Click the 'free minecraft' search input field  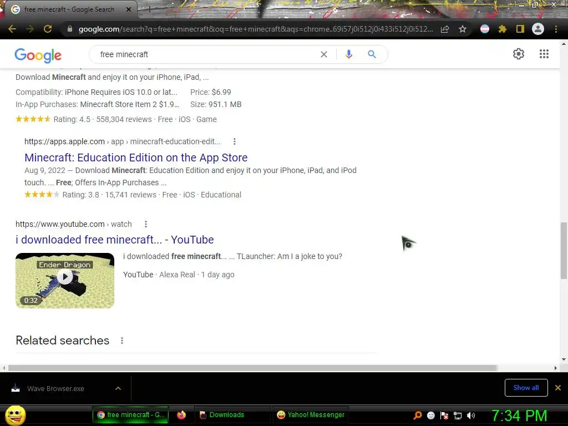(206, 54)
